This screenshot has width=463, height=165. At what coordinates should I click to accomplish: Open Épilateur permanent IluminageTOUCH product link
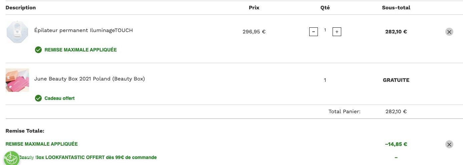click(83, 30)
